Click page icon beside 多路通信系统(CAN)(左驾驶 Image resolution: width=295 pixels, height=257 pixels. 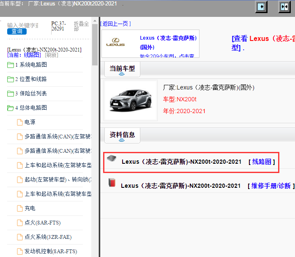pos(20,137)
